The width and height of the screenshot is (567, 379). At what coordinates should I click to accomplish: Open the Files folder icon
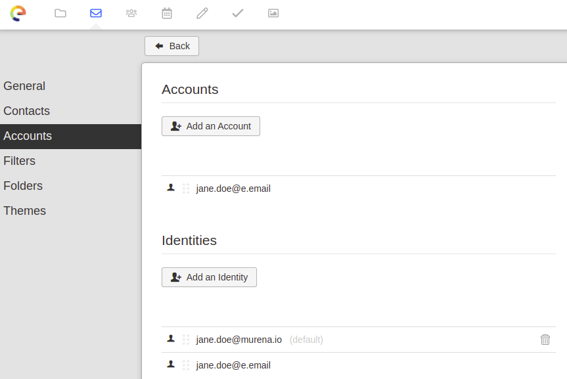60,12
